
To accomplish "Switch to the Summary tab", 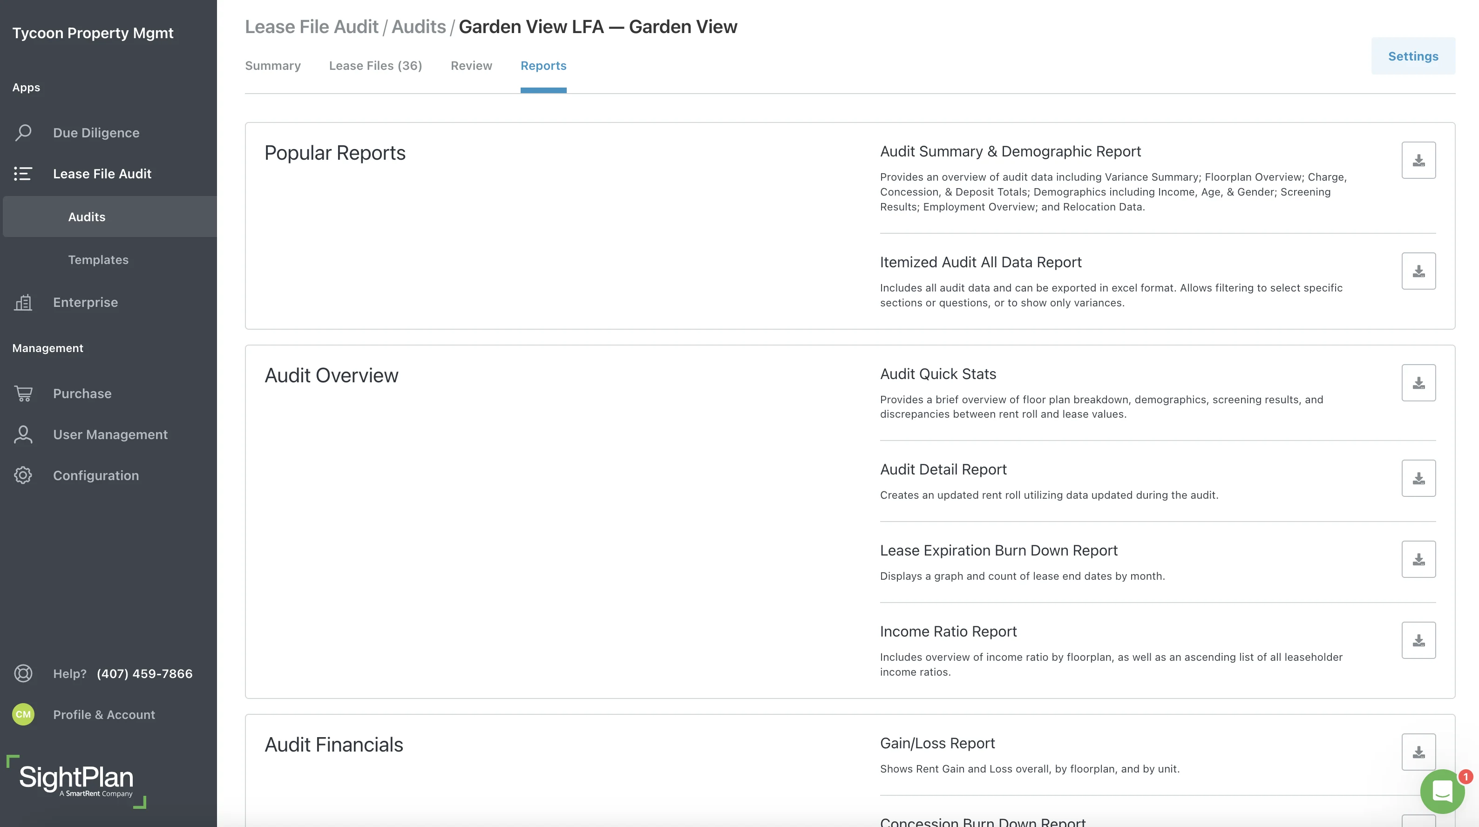I will (x=273, y=66).
